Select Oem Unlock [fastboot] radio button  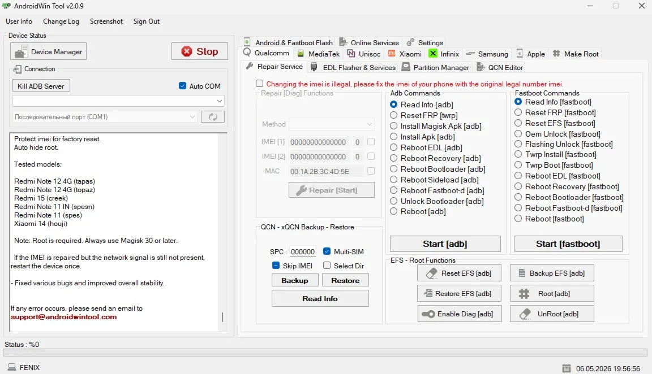coord(518,134)
